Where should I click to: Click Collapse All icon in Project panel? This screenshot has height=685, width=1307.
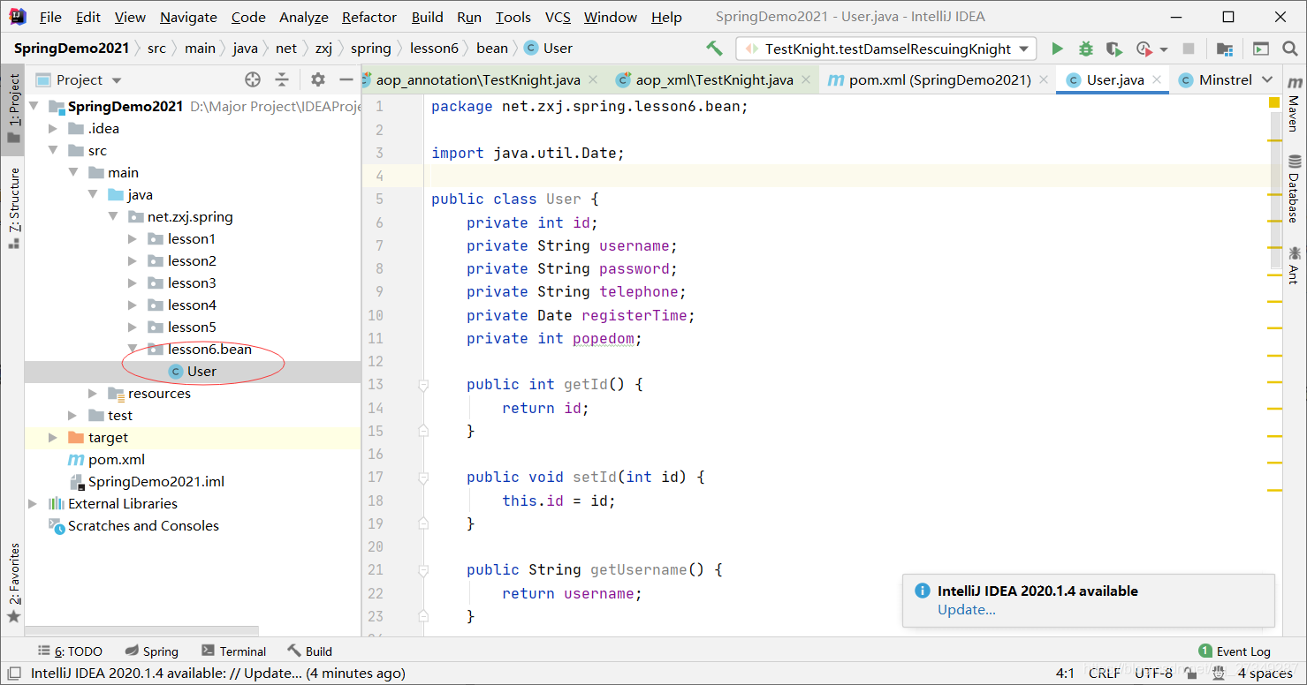282,79
